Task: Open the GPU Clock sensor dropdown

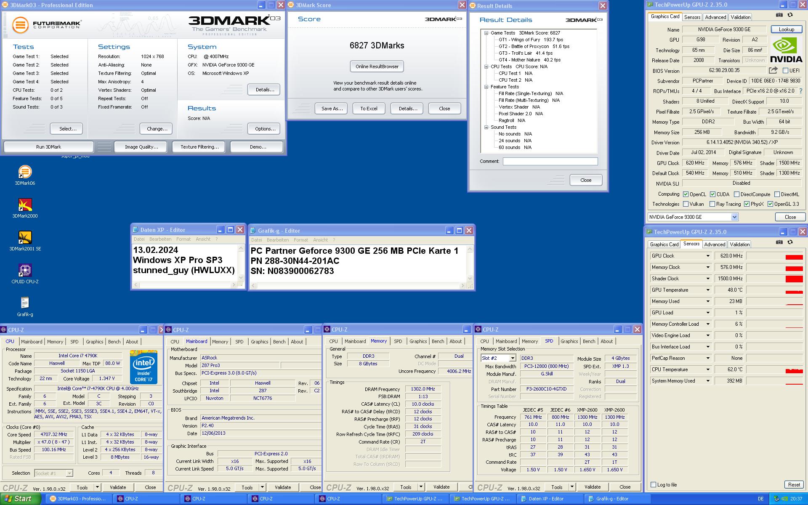Action: coord(708,256)
